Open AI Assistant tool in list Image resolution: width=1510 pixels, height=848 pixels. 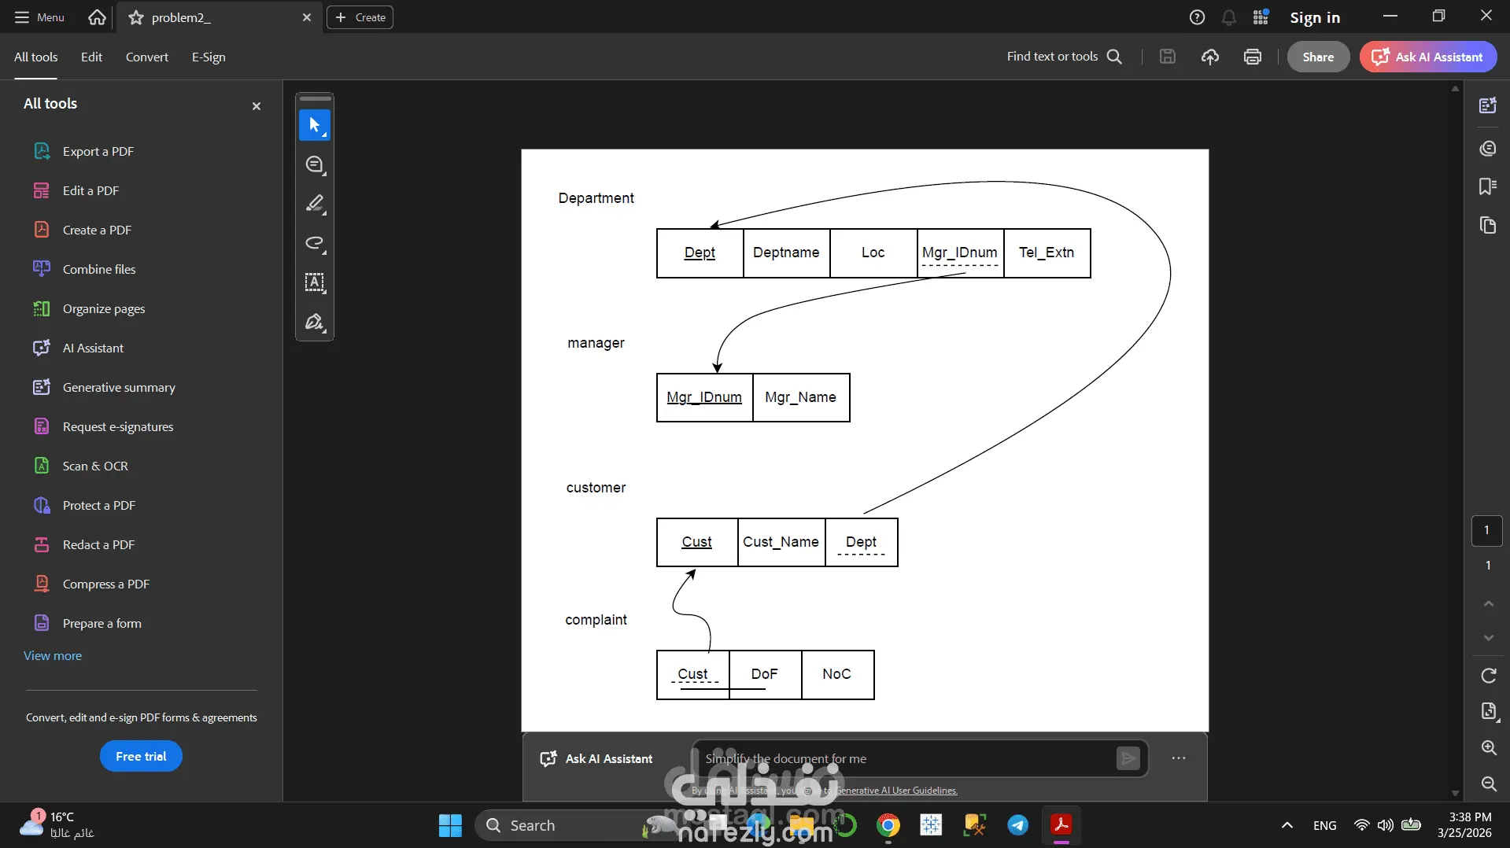93,348
